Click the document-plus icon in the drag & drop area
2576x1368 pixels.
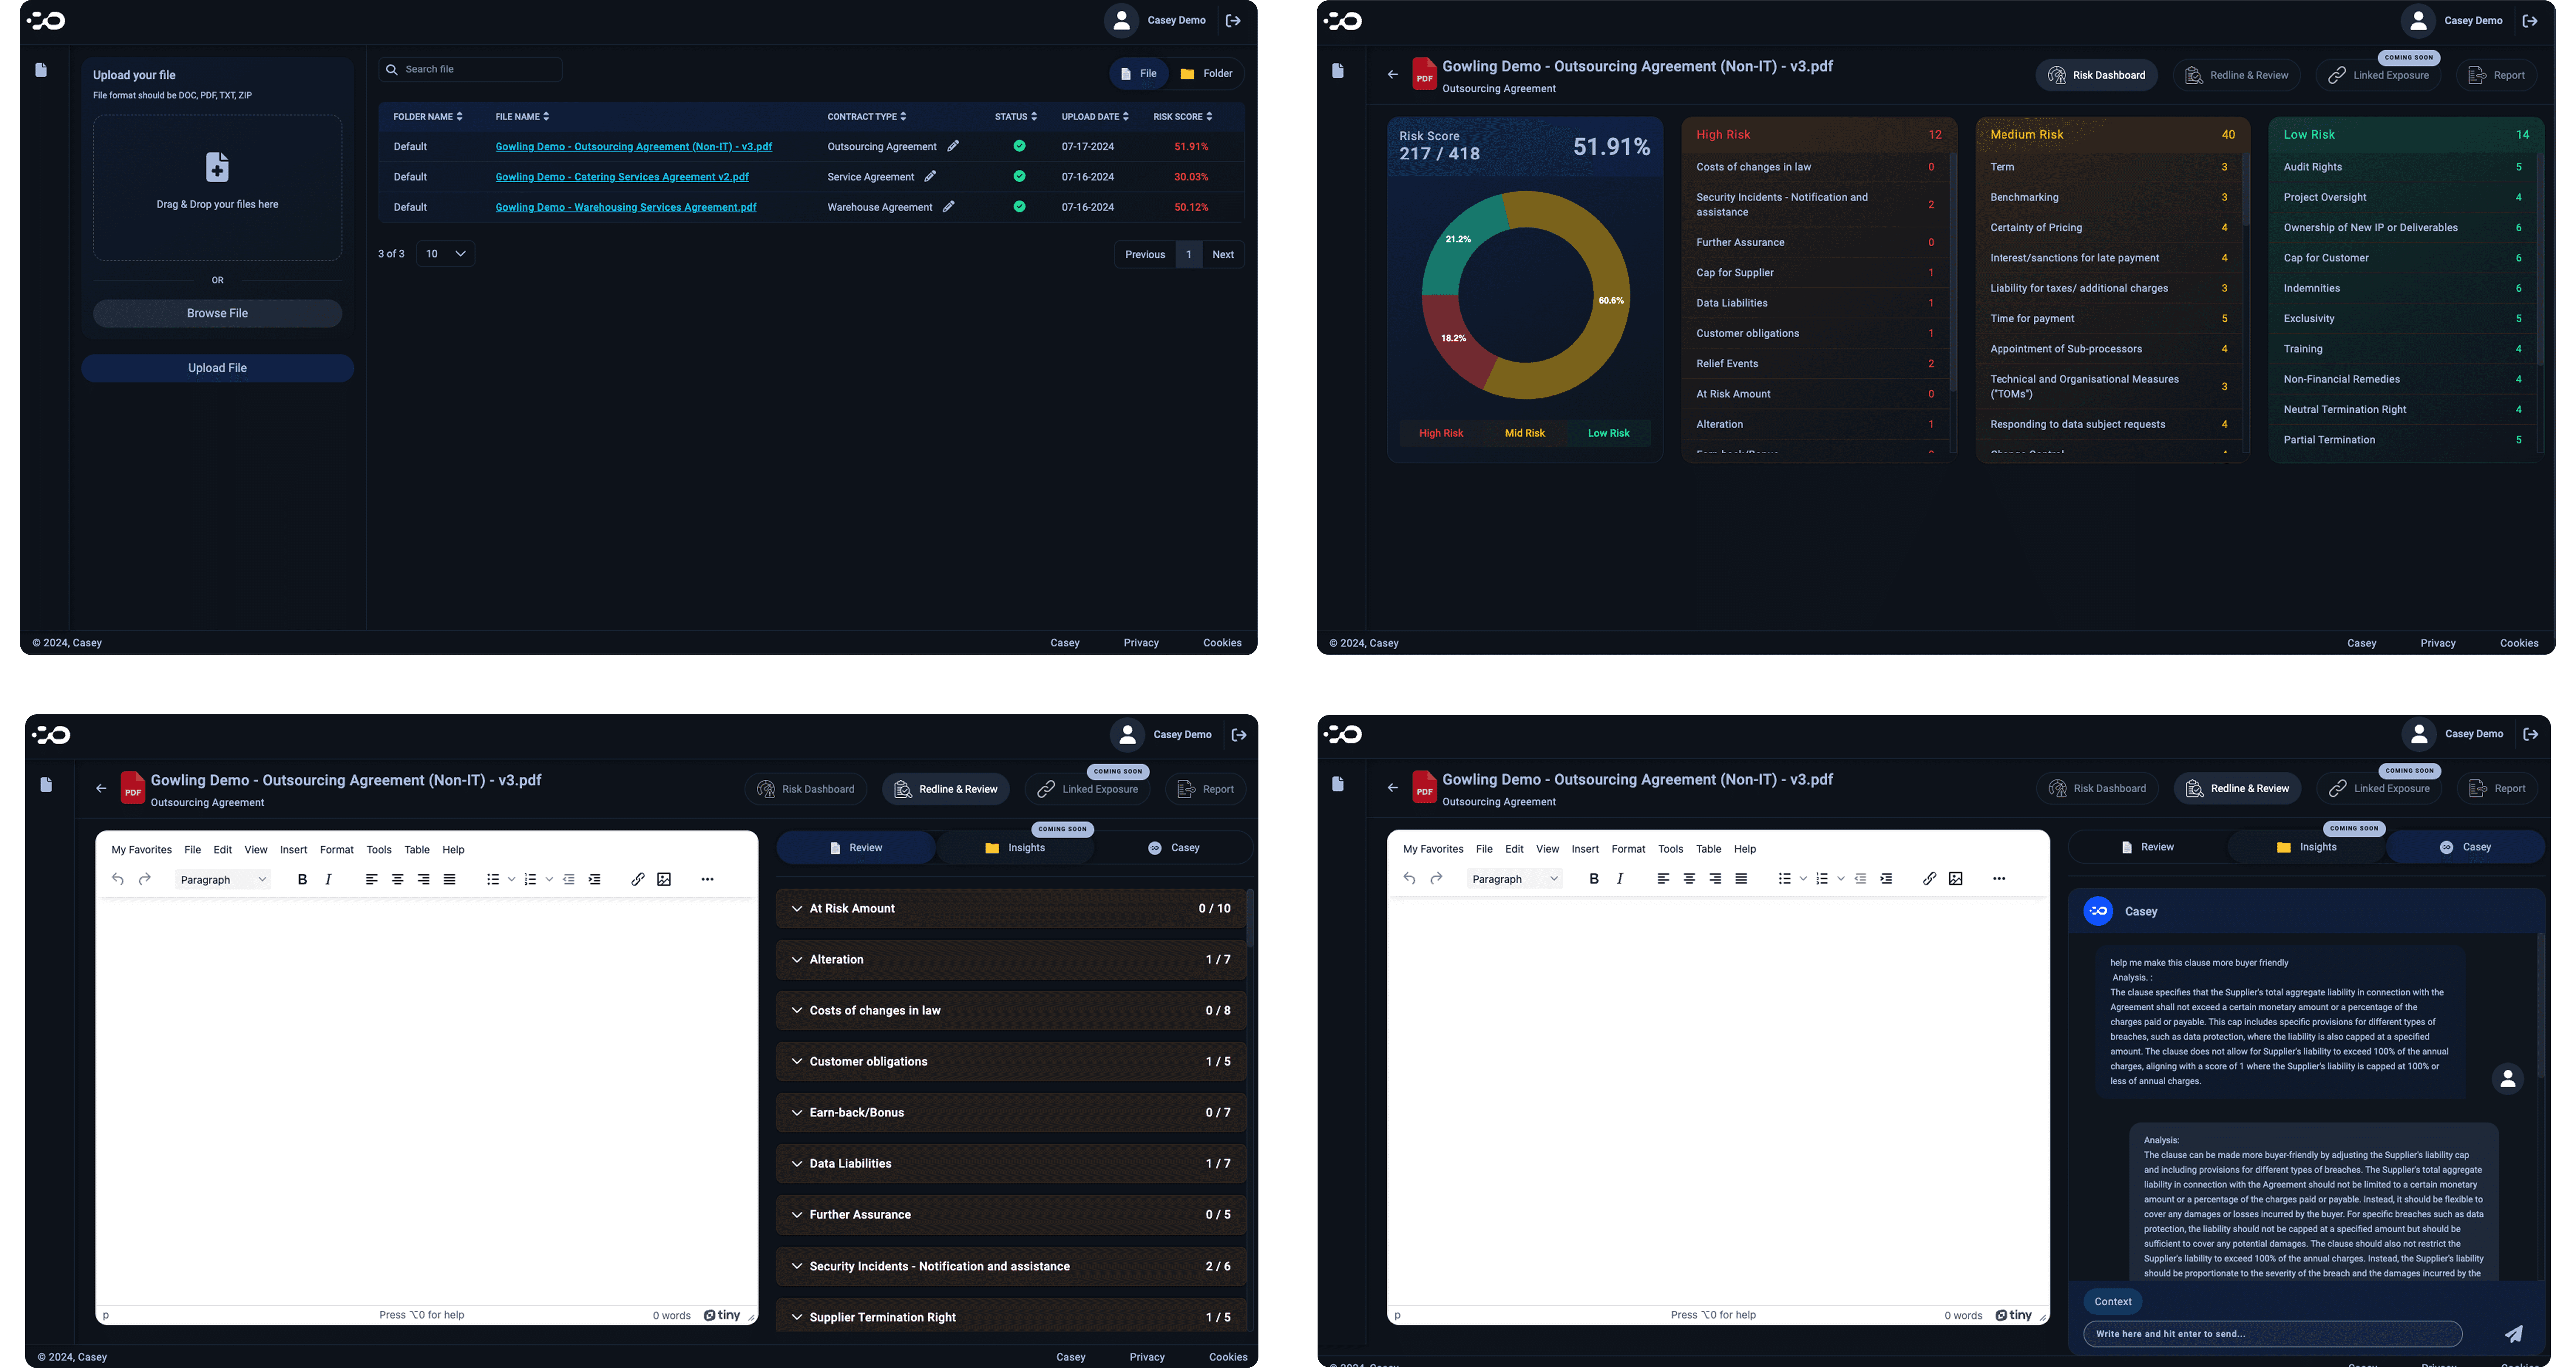(x=217, y=167)
